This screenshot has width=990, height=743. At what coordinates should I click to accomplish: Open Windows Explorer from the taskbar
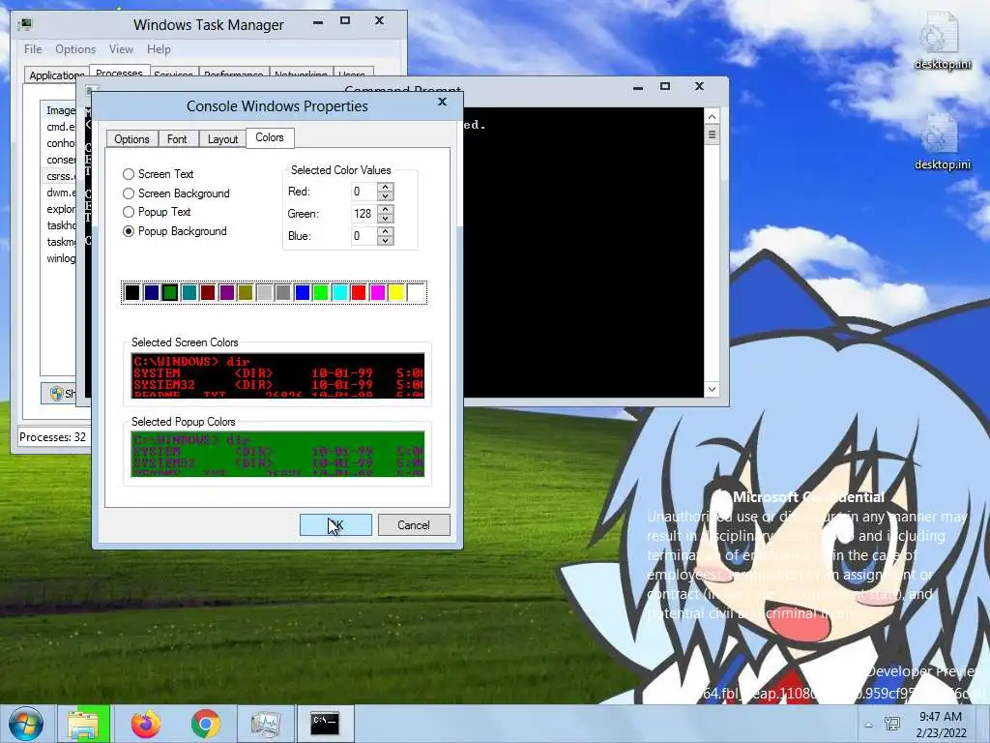pos(84,724)
